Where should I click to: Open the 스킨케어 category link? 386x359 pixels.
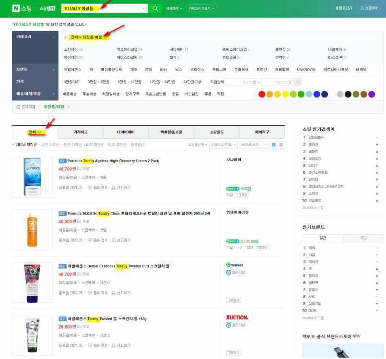[71, 49]
